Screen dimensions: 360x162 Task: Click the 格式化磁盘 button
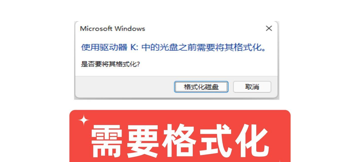(201, 87)
